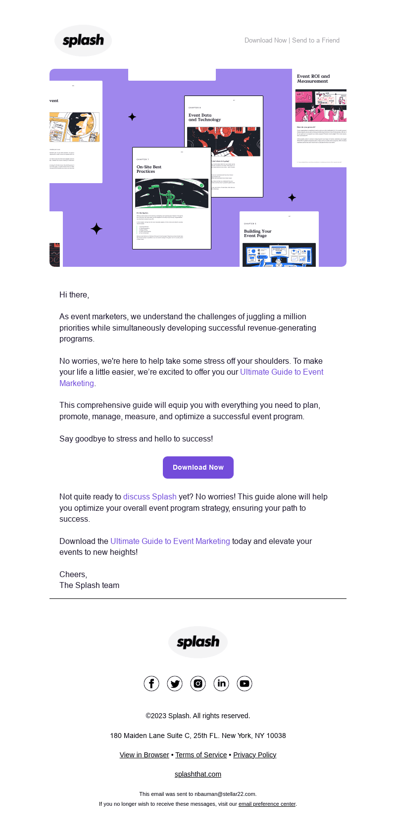Viewport: 396px width, 836px height.
Task: Open the email preference center link
Action: click(x=267, y=804)
